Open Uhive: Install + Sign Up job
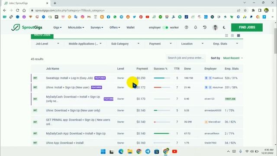The height and width of the screenshot is (156, 277). click(68, 88)
